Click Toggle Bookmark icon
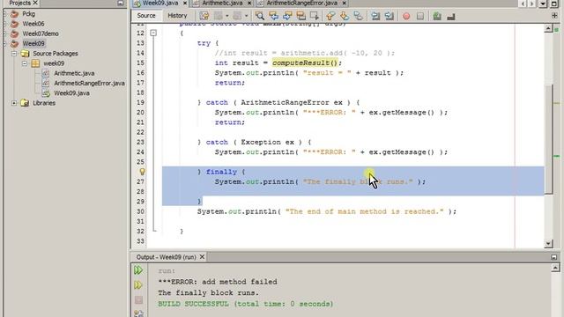The image size is (564, 317). [x=359, y=16]
